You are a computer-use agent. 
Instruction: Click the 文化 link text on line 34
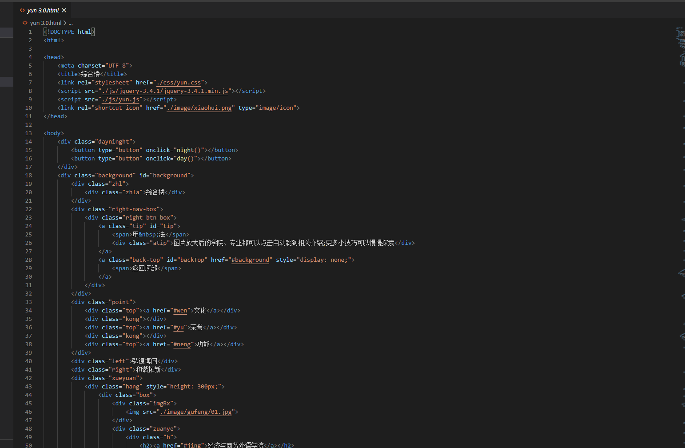click(x=200, y=311)
